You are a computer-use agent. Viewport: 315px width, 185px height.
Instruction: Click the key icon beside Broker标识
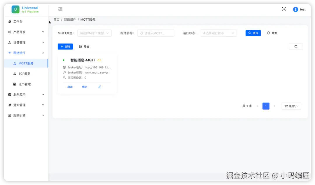click(x=64, y=72)
